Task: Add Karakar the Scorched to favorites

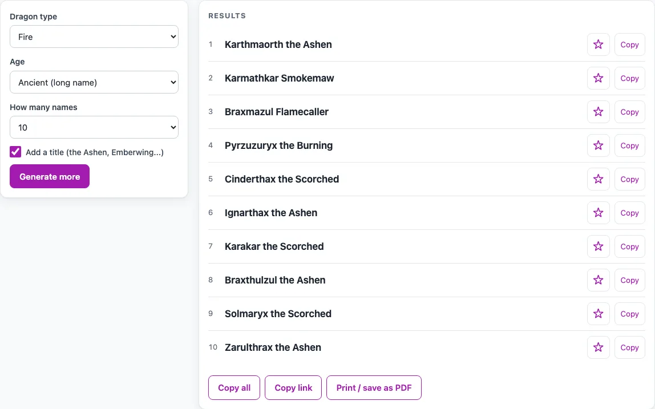Action: point(598,246)
